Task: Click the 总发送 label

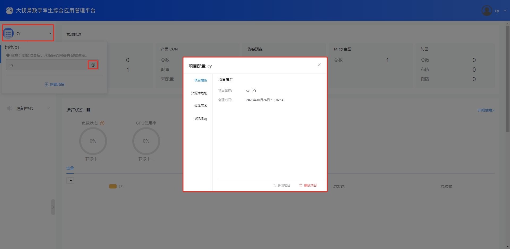Action: 339,186
